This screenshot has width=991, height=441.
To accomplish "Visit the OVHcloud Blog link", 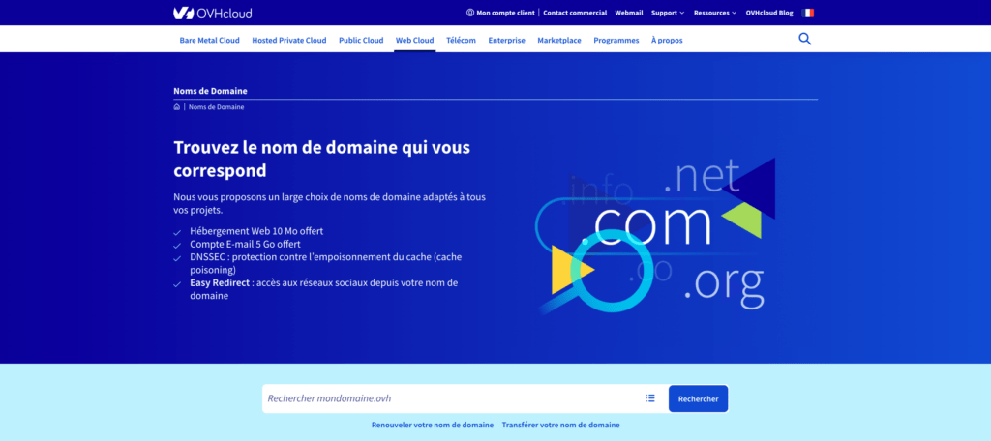I will [x=769, y=13].
